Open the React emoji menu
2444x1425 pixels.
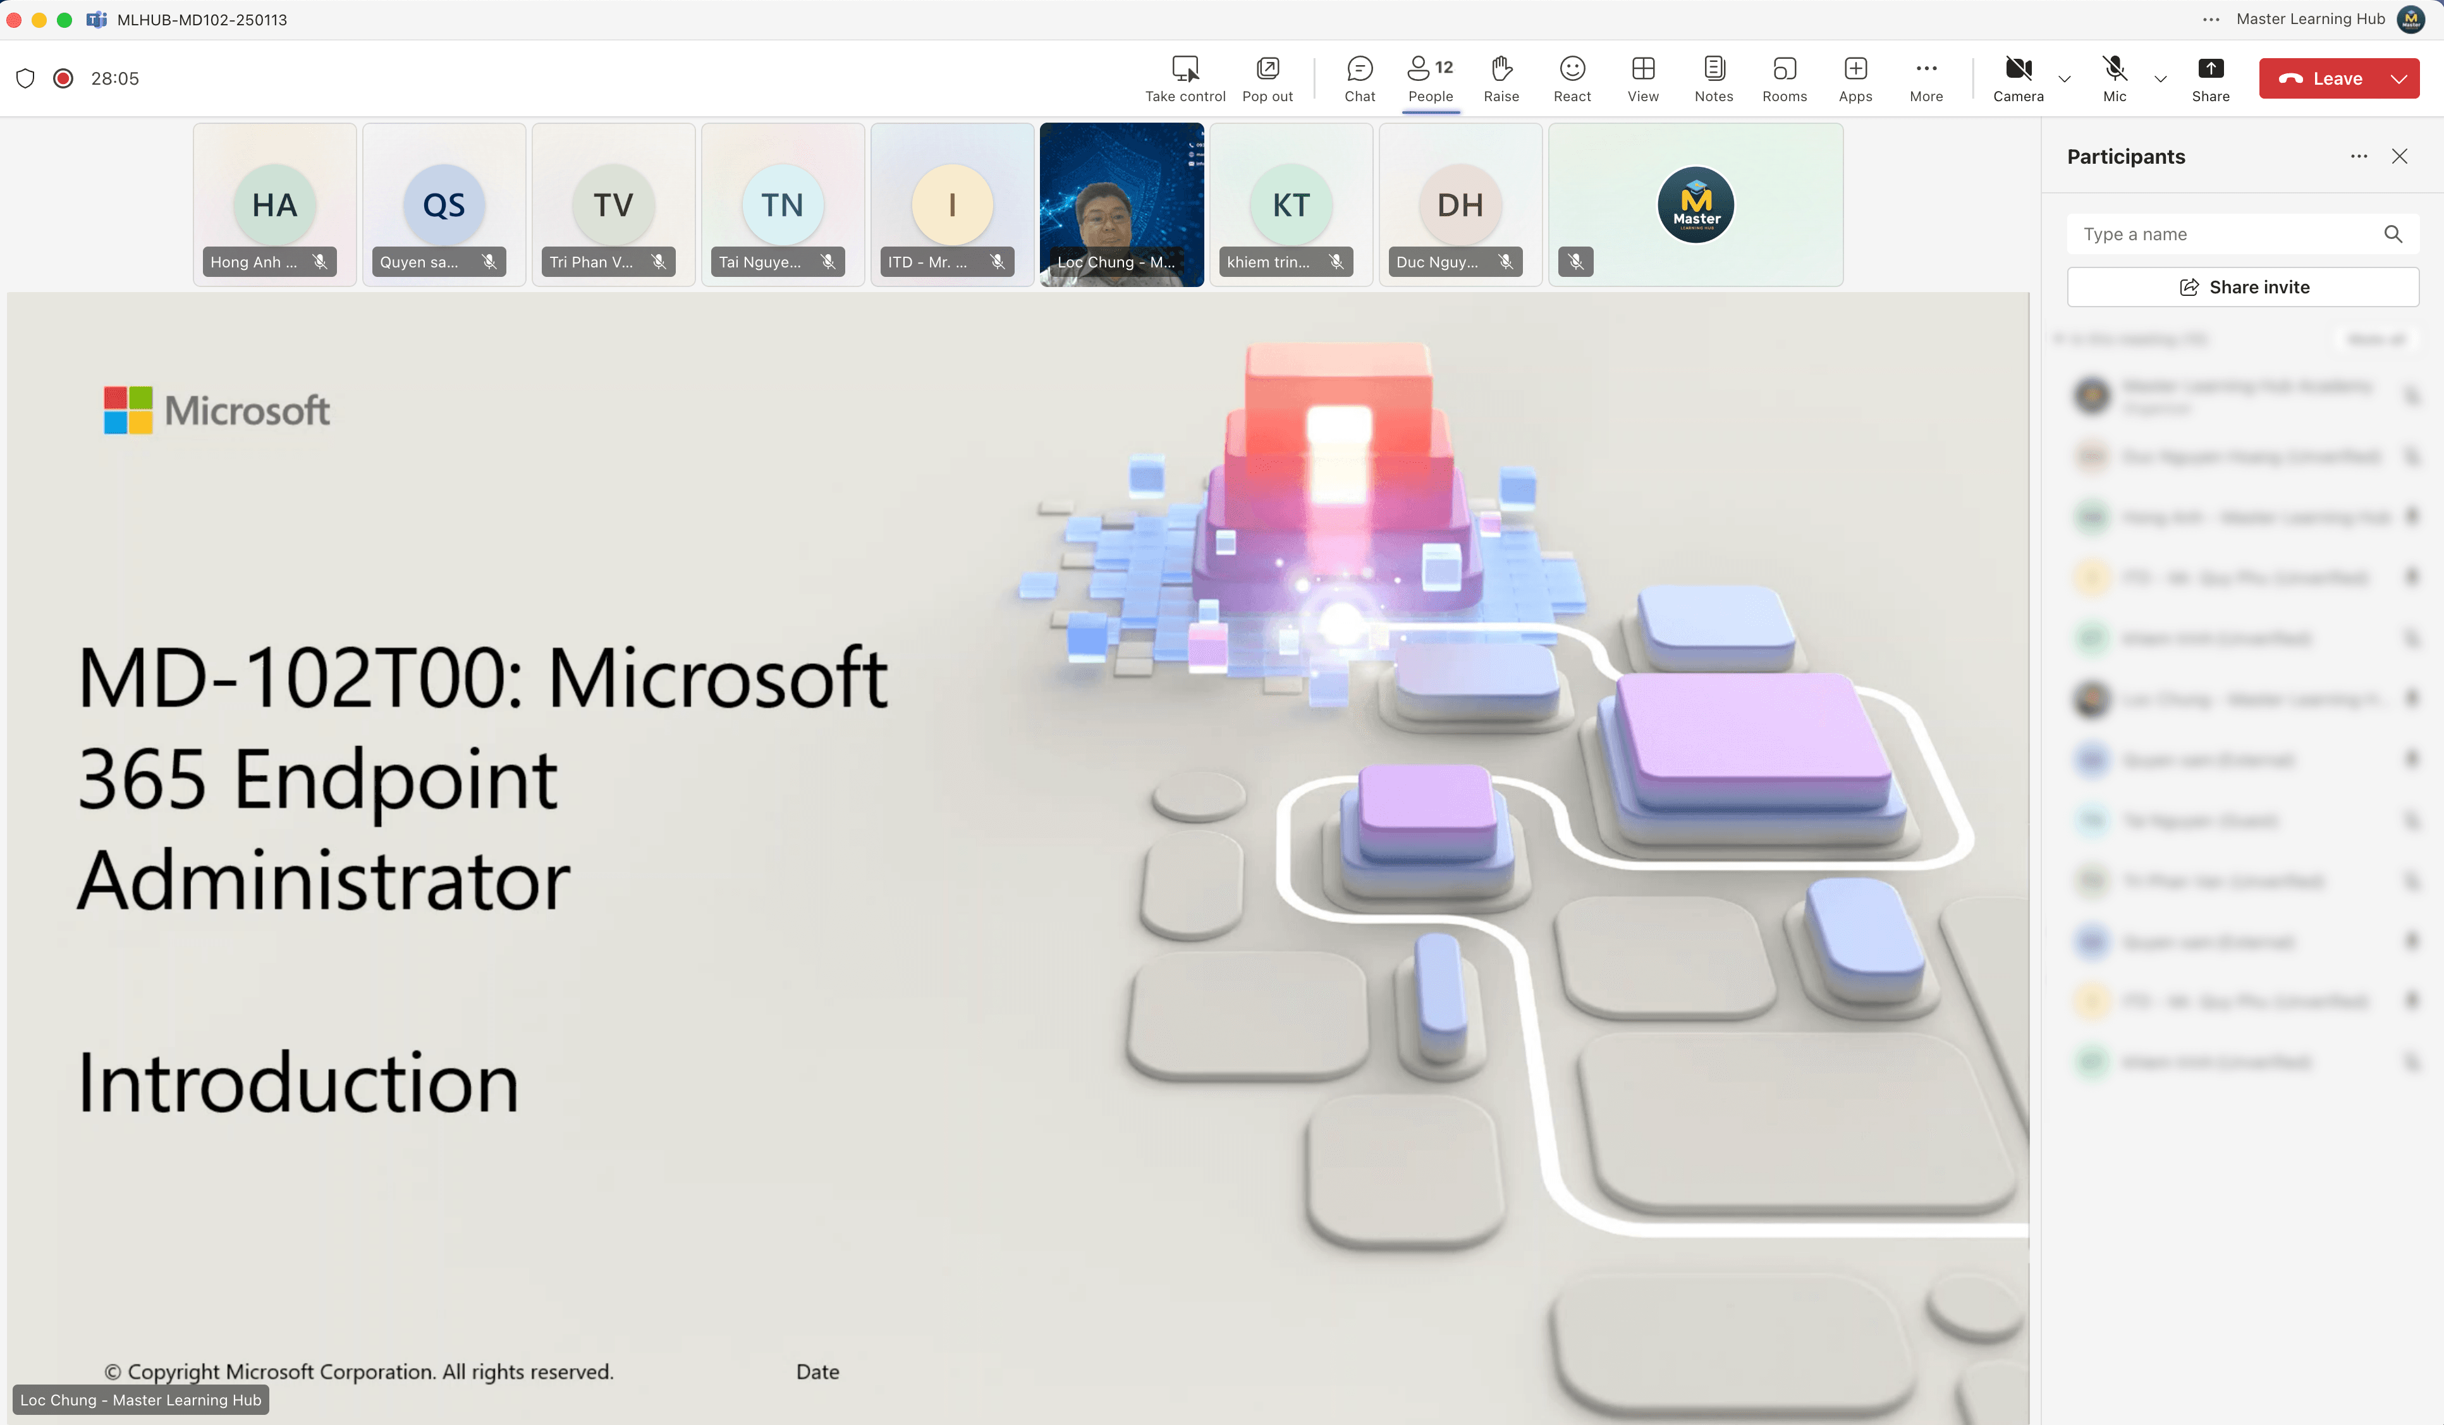[1571, 78]
